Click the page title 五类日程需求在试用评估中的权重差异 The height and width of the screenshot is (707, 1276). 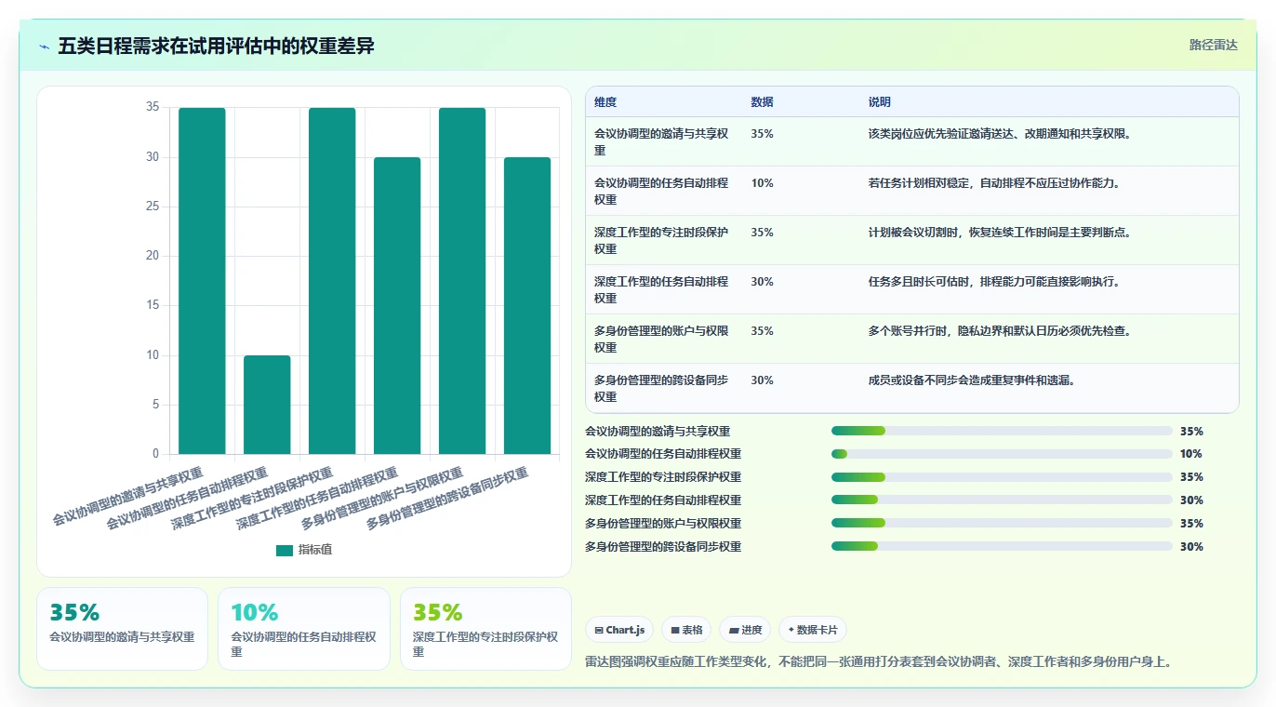point(216,46)
